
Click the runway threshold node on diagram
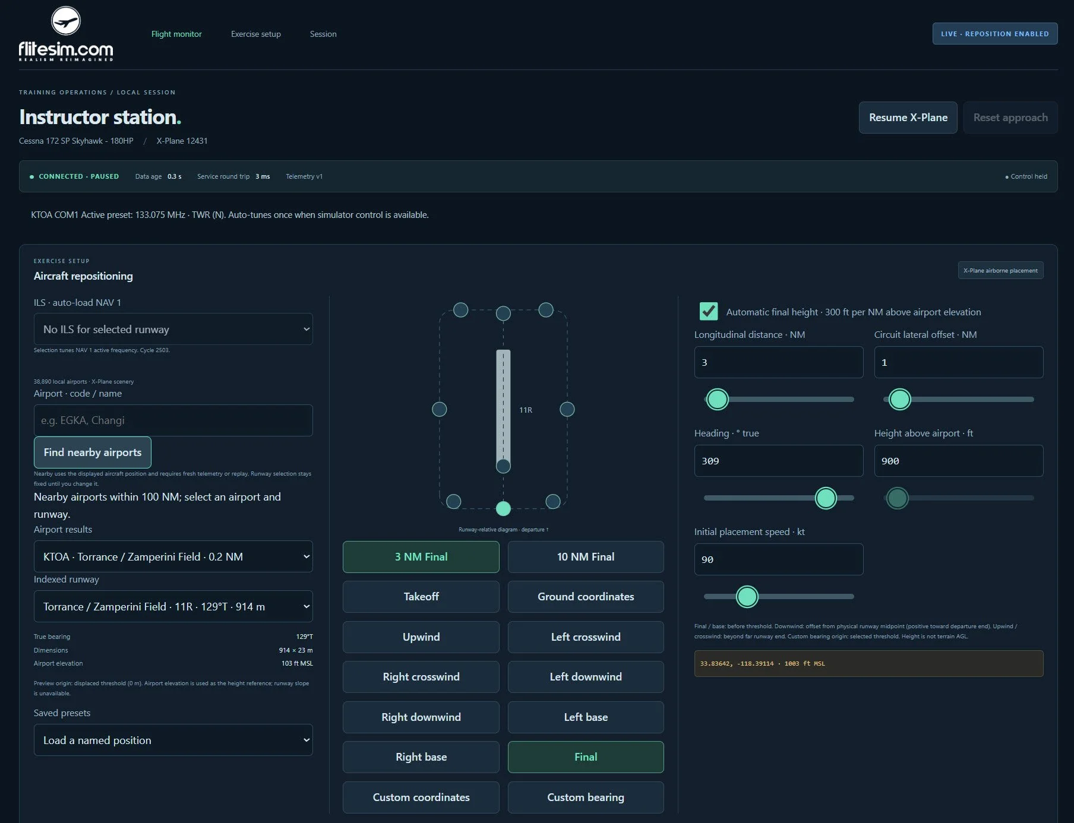[503, 466]
